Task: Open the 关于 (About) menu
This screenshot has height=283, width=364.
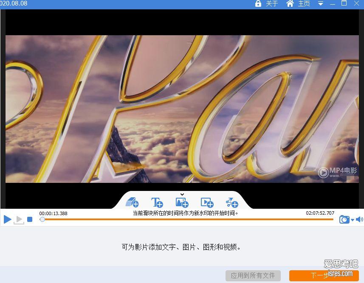Action: [x=271, y=3]
